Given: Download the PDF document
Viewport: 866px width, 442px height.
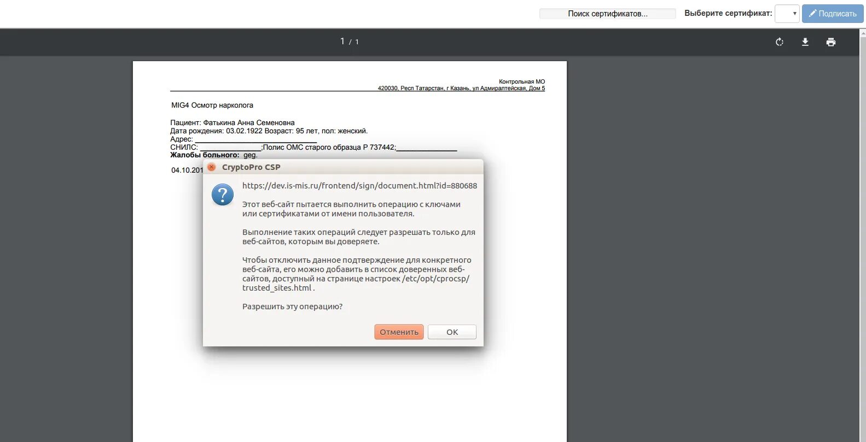Looking at the screenshot, I should pos(805,42).
